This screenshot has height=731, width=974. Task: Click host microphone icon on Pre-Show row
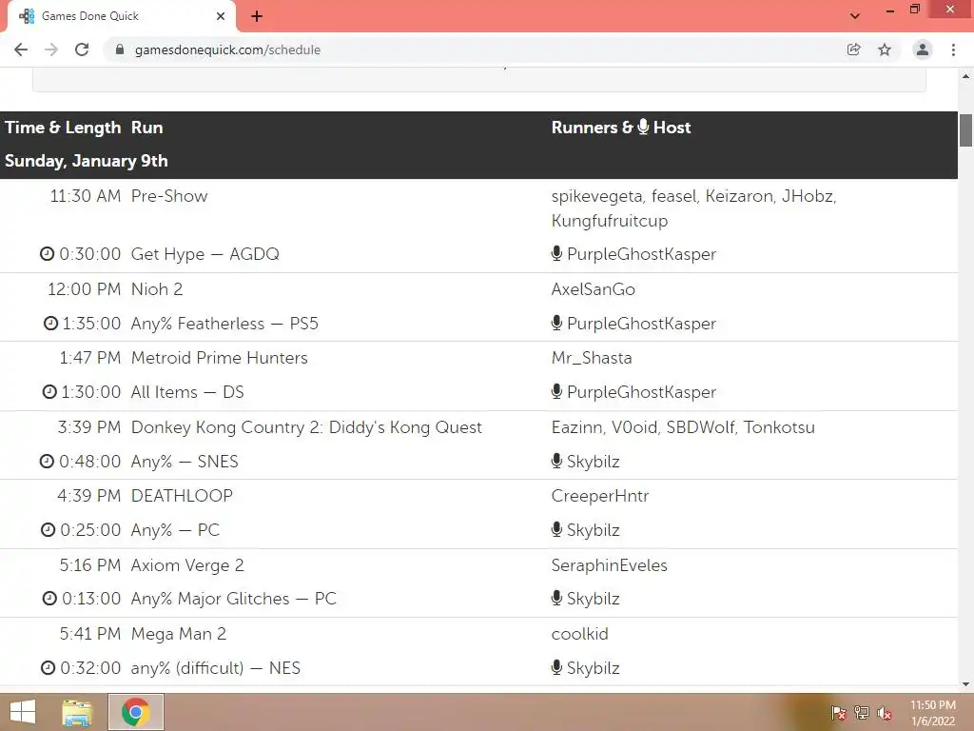(x=556, y=253)
